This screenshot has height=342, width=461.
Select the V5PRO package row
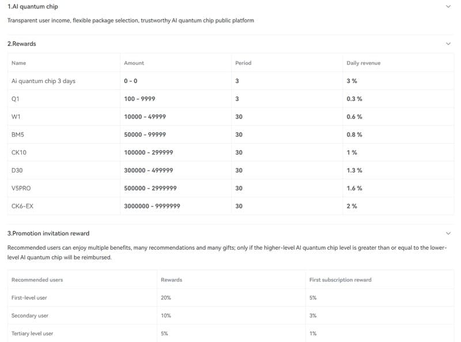(x=231, y=189)
